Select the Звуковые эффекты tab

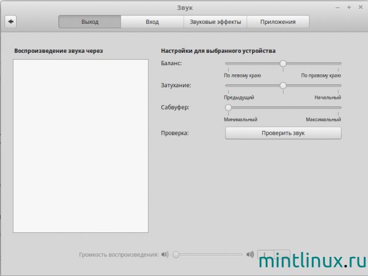point(215,22)
